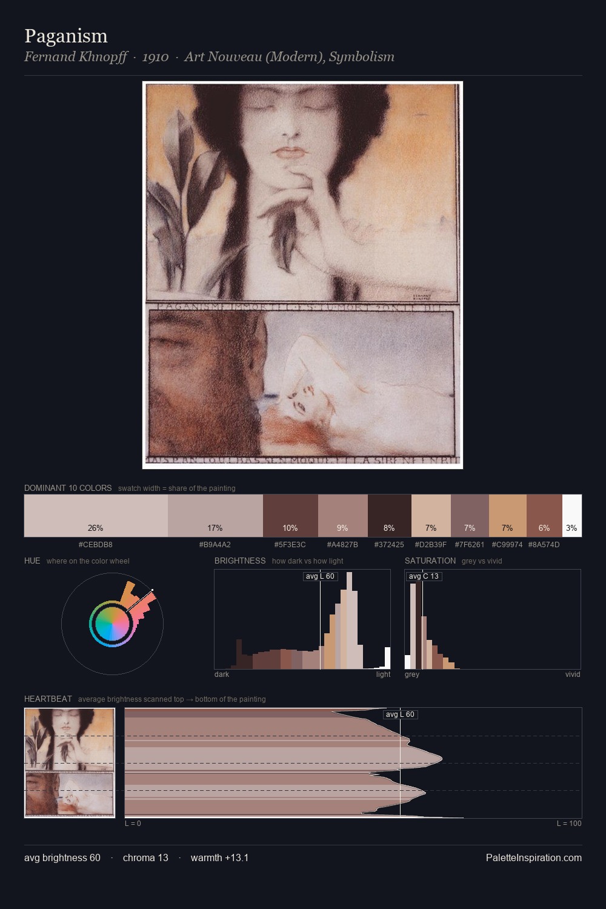This screenshot has height=909, width=606.
Task: Click the "avg C 13" saturation label
Action: tap(424, 576)
